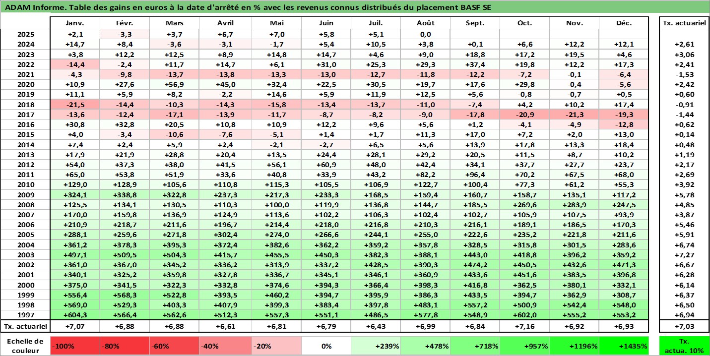
Task: Select the Juil. Tx. actuariel total +6,43
Action: click(x=376, y=326)
